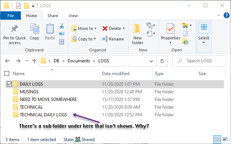Click the title bar Properties checkmark icon
This screenshot has height=144, width=231.
pos(18,6)
